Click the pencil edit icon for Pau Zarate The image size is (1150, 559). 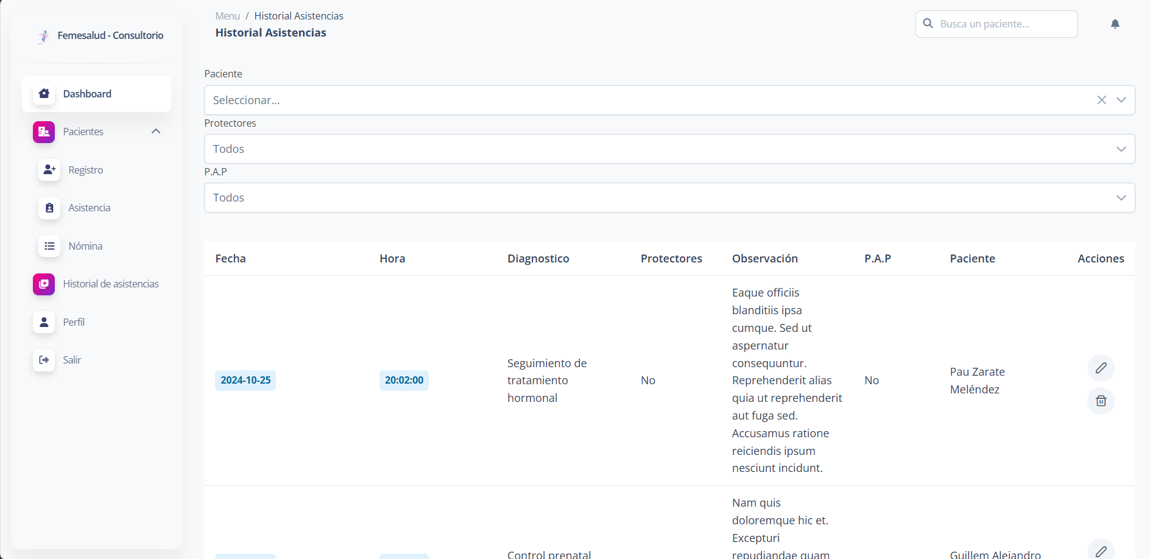tap(1101, 368)
